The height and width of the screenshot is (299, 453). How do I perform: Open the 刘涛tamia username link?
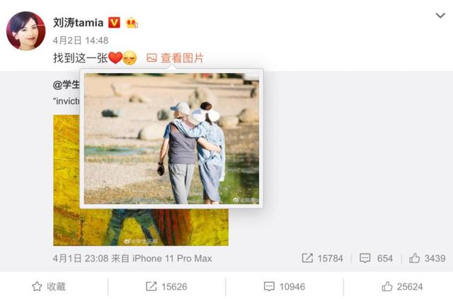(x=78, y=23)
